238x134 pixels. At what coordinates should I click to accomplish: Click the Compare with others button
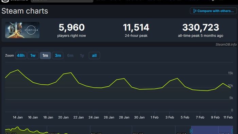[x=213, y=11]
